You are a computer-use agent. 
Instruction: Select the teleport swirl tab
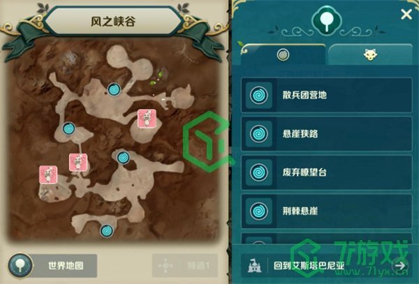284,54
